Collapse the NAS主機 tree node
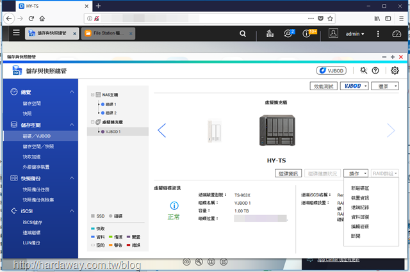Viewport: 410px width, 272px height. [x=92, y=95]
